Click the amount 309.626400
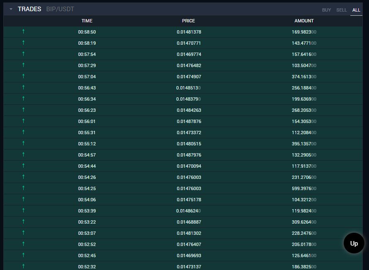Viewport: 369px width, 270px height. [x=304, y=222]
